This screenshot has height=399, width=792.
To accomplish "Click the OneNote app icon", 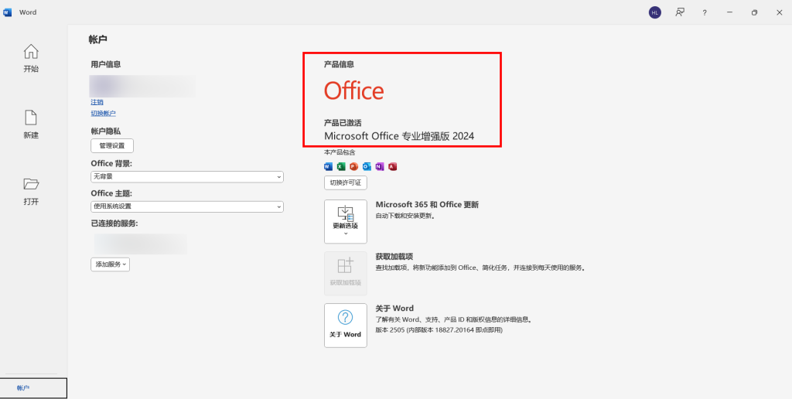I will [380, 167].
